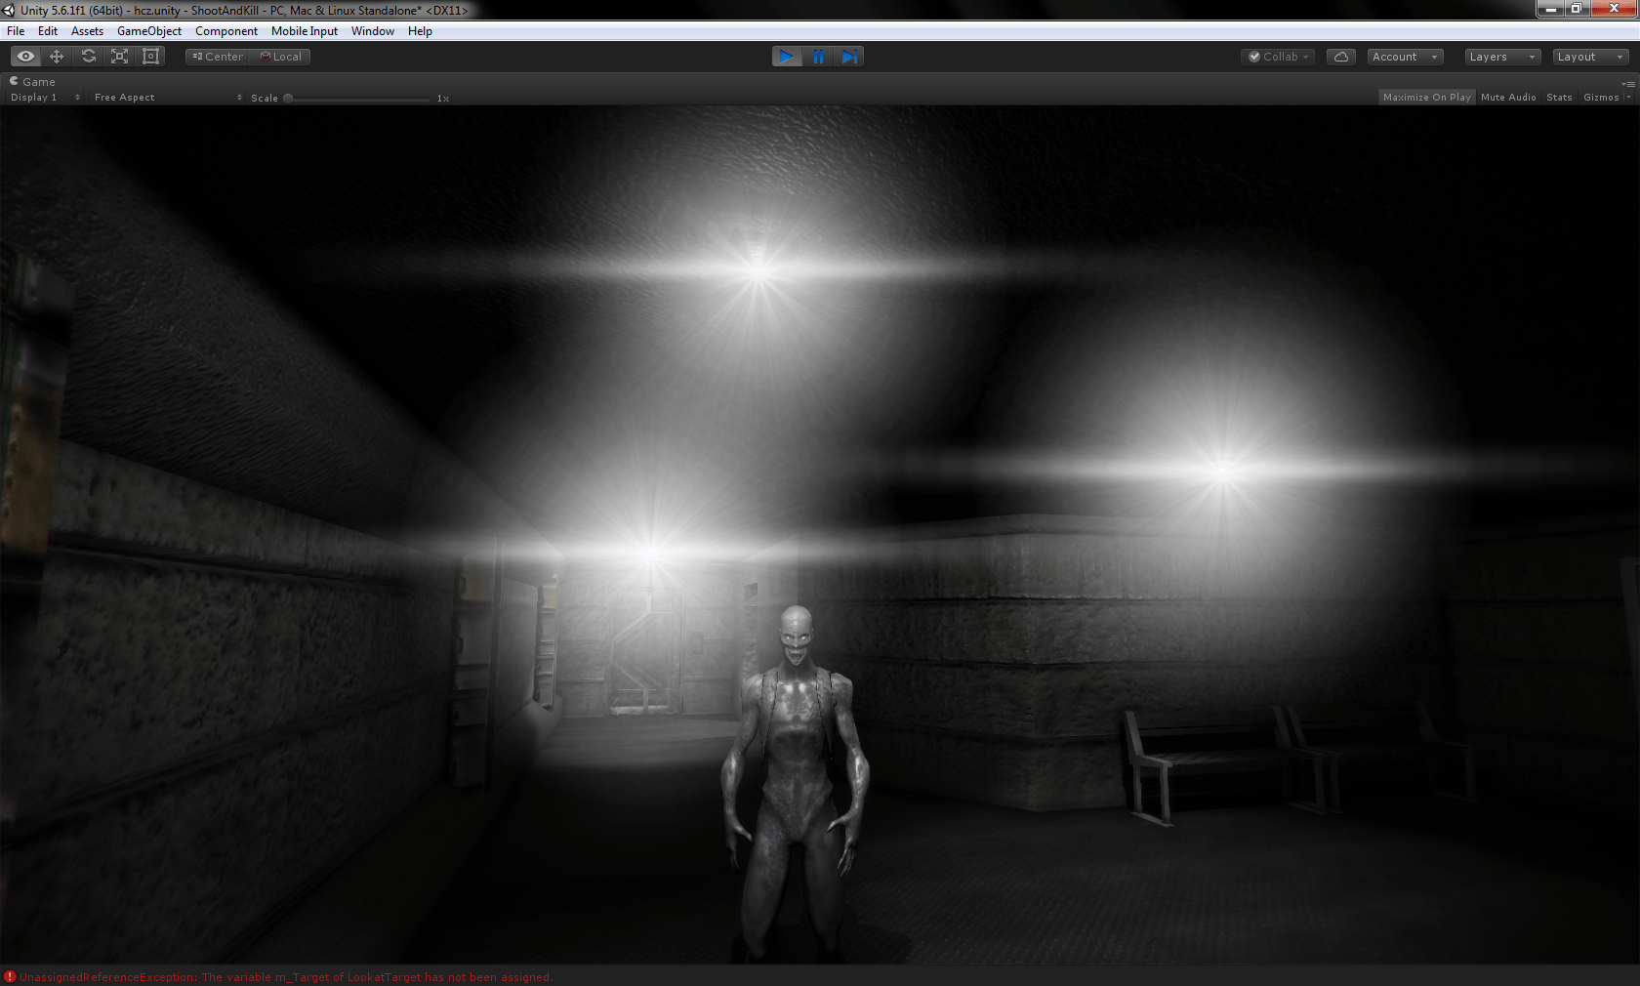Step forward one frame
The width and height of the screenshot is (1640, 986).
coord(849,57)
